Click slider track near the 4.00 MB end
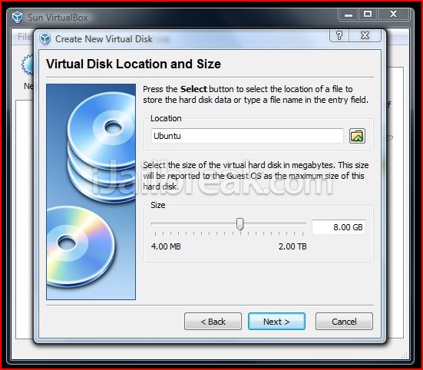This screenshot has width=423, height=370. (x=159, y=223)
